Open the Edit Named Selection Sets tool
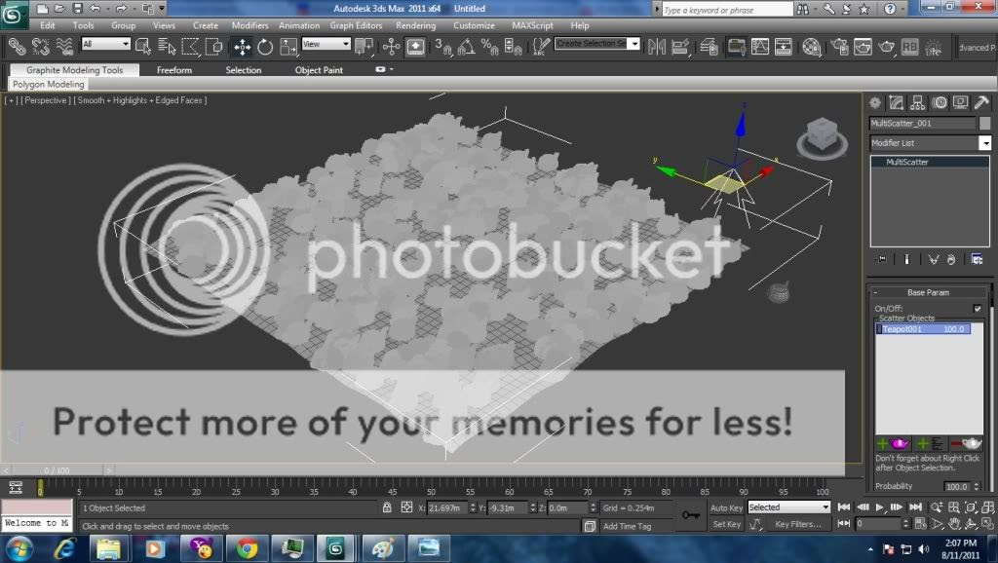The width and height of the screenshot is (998, 563). pyautogui.click(x=541, y=47)
